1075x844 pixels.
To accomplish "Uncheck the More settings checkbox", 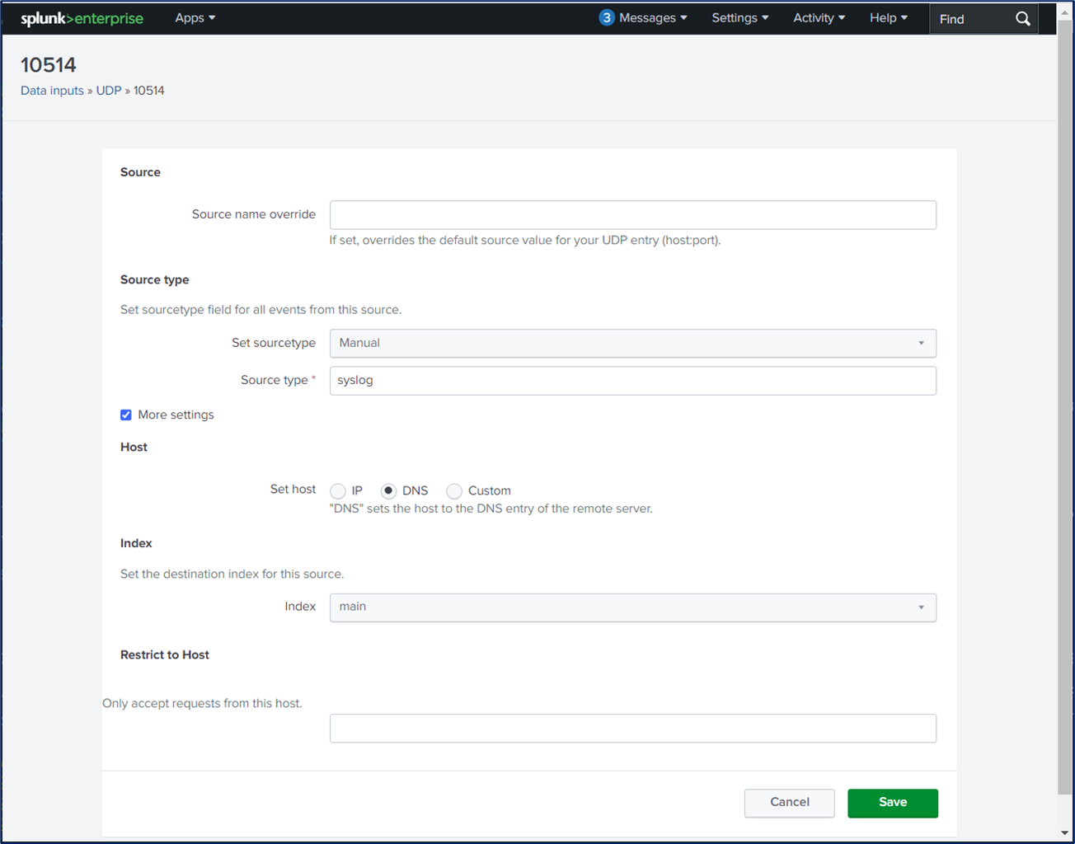I will tap(125, 415).
